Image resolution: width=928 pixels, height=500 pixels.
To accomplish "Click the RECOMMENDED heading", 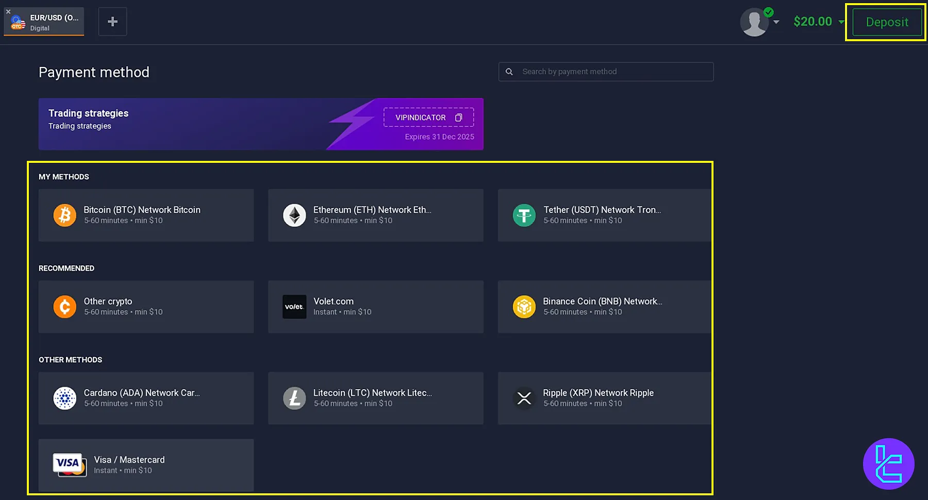I will coord(67,268).
